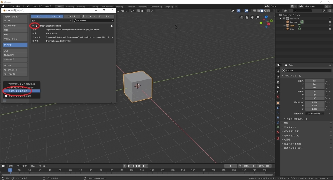Play the timeline animation forward
The width and height of the screenshot is (333, 180).
pyautogui.click(x=140, y=166)
